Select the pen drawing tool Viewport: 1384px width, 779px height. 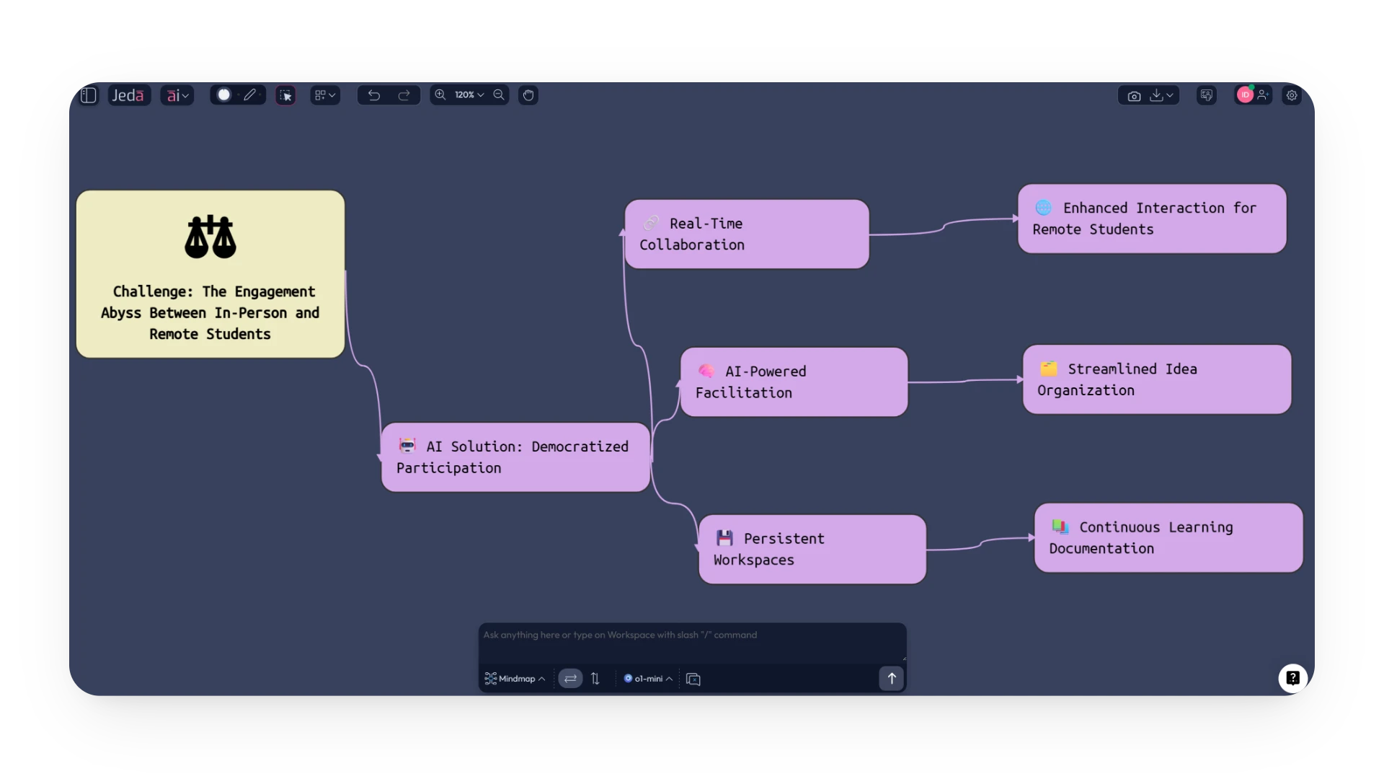tap(250, 94)
